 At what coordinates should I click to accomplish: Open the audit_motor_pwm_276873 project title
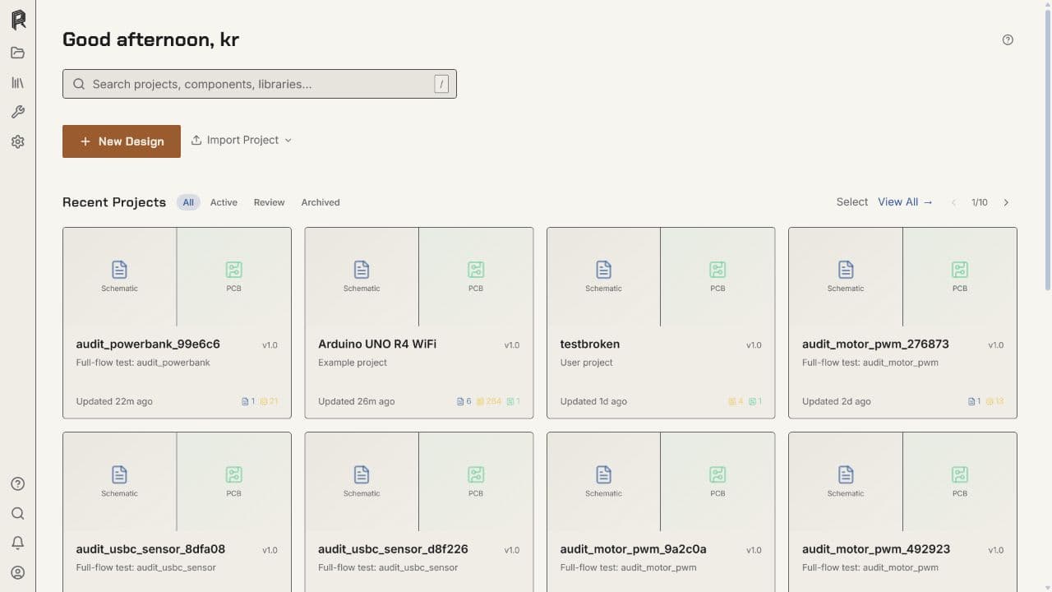[x=875, y=345]
